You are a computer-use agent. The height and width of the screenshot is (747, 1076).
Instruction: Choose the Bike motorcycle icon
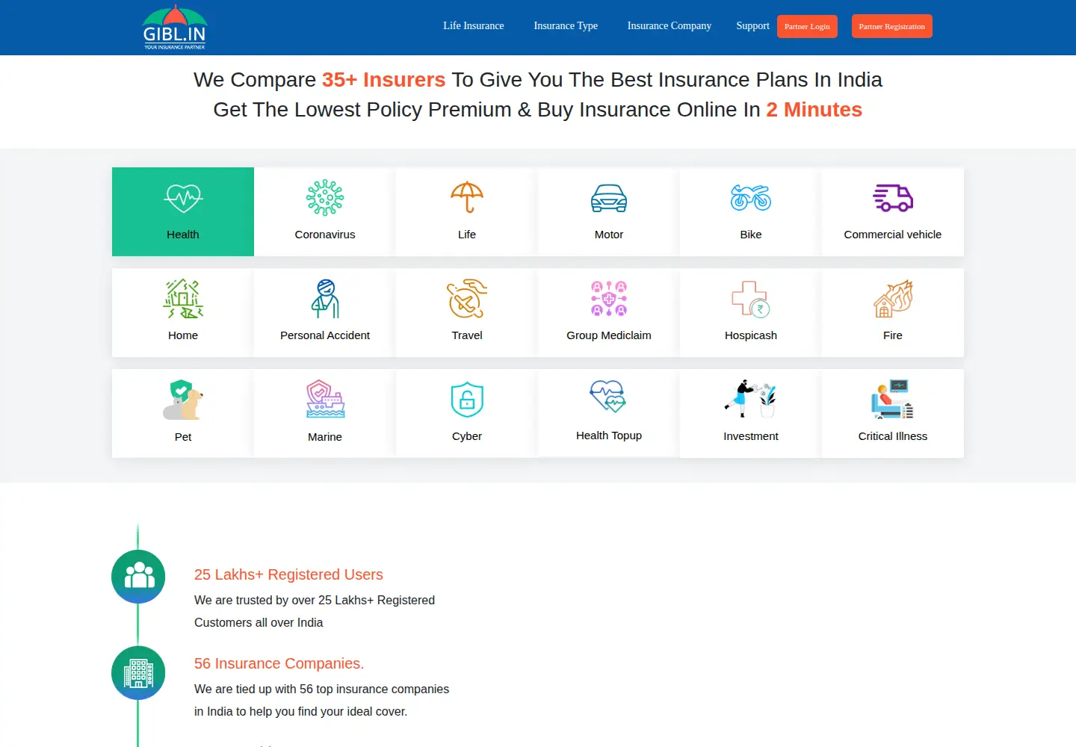tap(751, 198)
